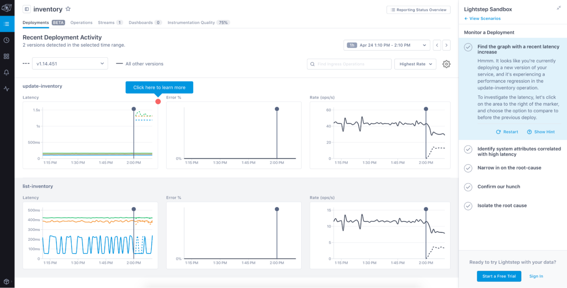Open chart settings with the gear icon
Image resolution: width=567 pixels, height=288 pixels.
446,64
